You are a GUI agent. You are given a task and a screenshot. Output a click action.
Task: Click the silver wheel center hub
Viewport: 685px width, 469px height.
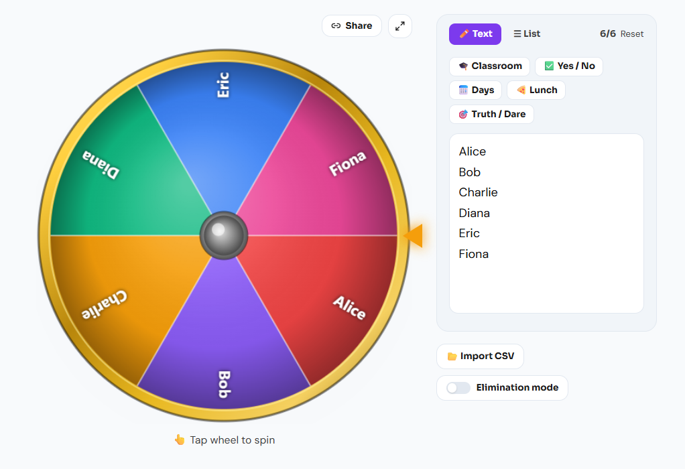[x=224, y=235]
